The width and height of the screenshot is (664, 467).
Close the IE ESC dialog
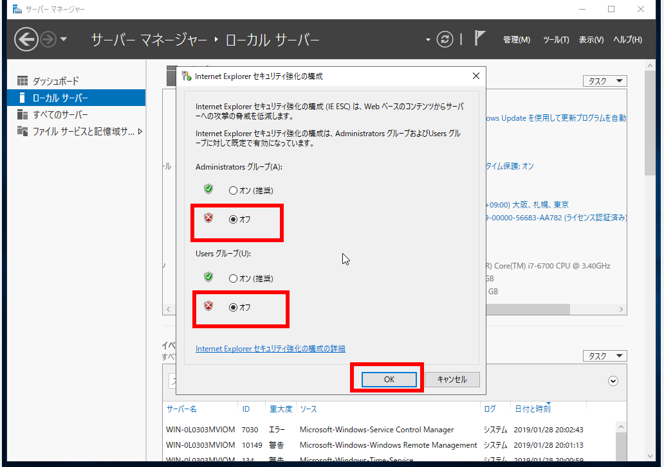476,76
